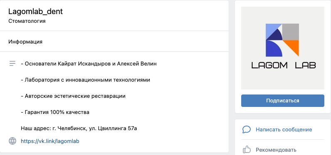331x155 pixels.
Task: Click the founders line Основатели Кайрат Искандыров
Action: coord(89,64)
